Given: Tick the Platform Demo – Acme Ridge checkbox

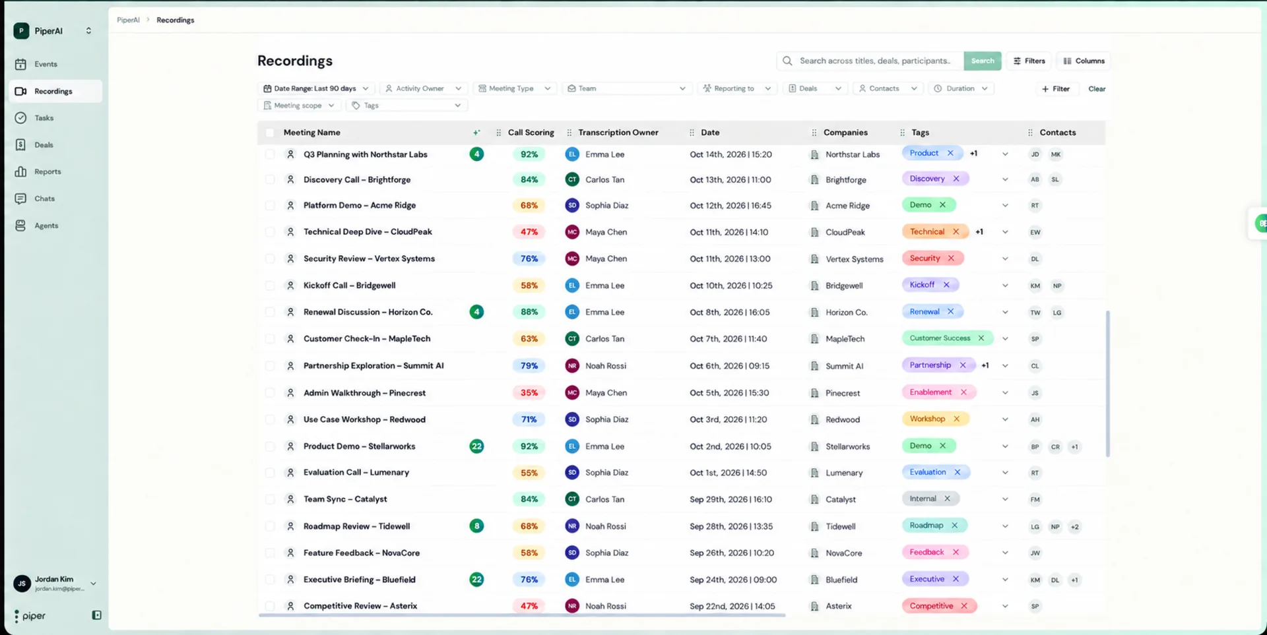Looking at the screenshot, I should (270, 206).
